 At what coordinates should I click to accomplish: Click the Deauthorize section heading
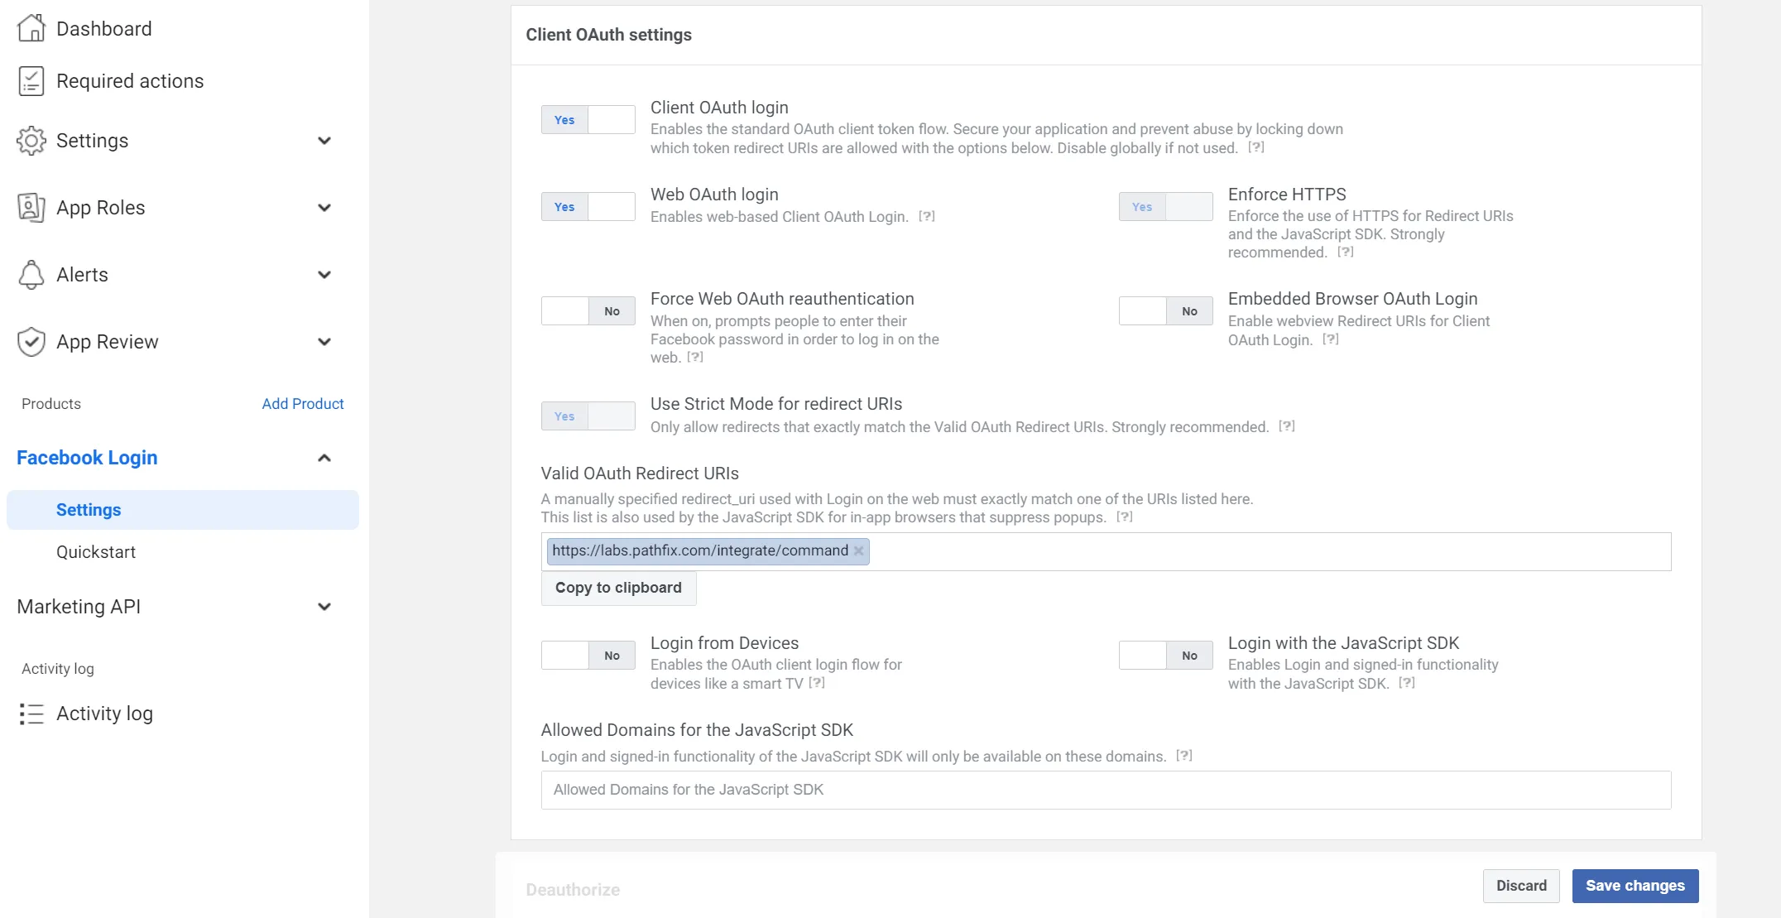(573, 890)
